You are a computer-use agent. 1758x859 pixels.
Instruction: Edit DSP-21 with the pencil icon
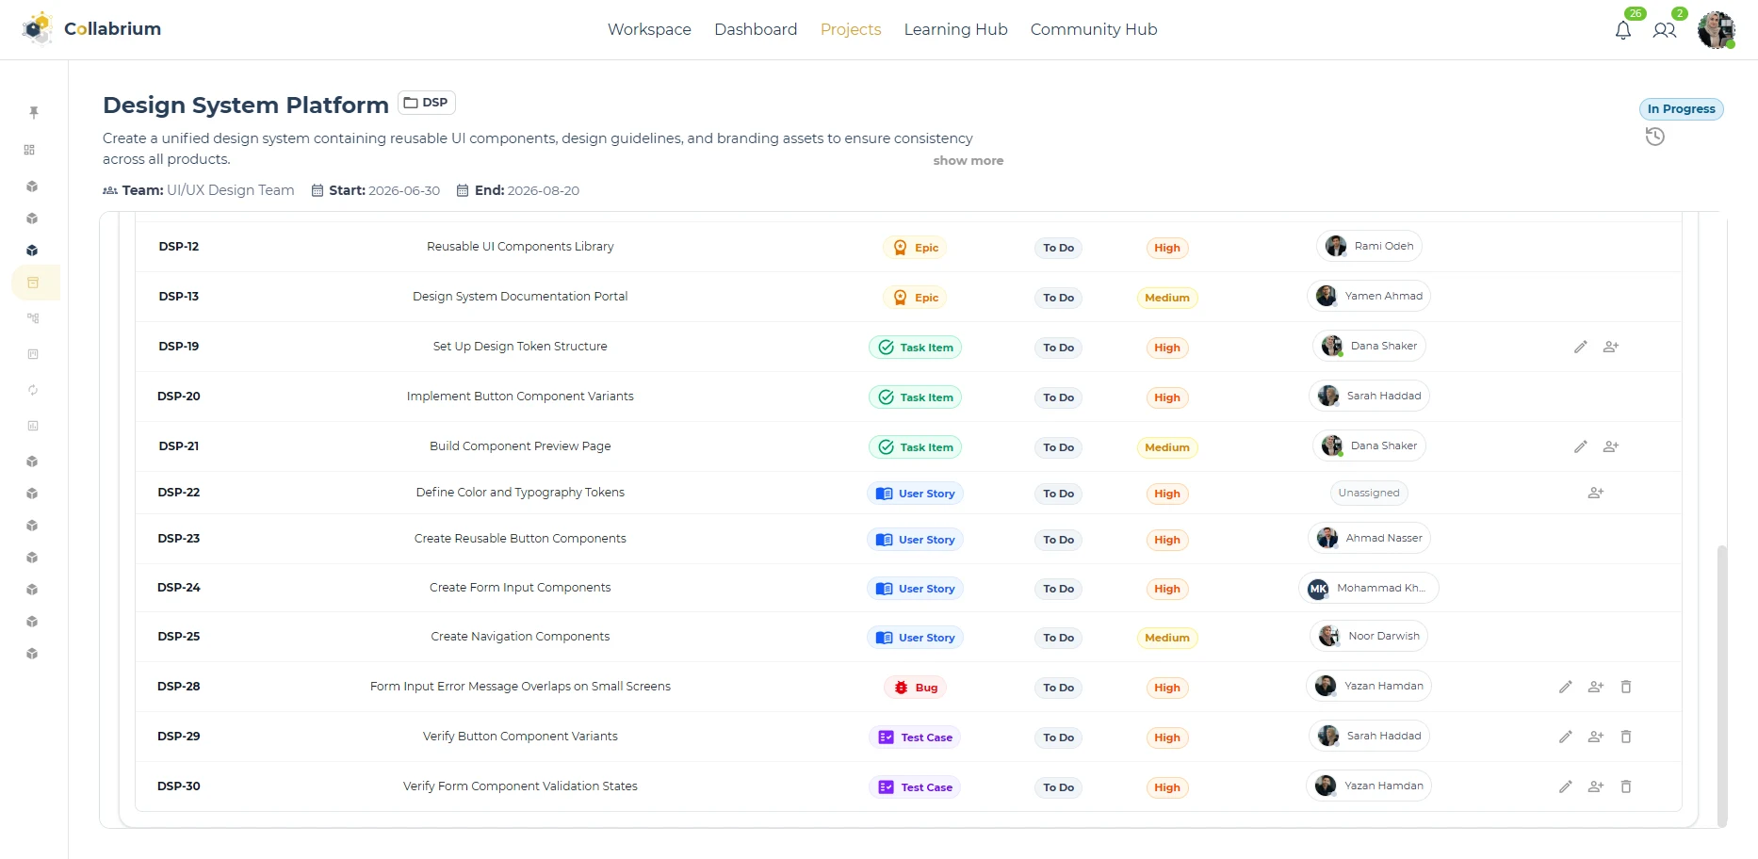tap(1580, 446)
